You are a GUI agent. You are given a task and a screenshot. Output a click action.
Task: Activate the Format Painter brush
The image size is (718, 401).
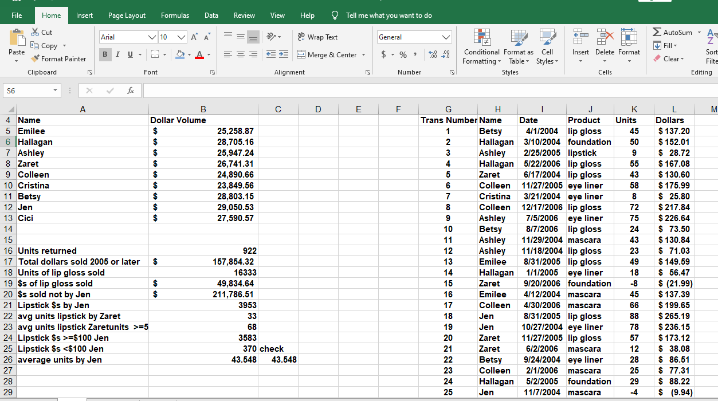58,58
